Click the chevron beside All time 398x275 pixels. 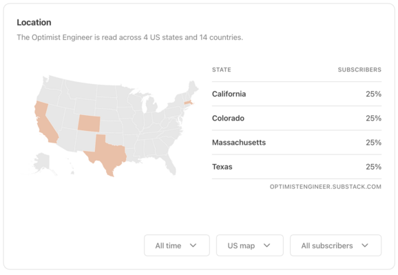[x=193, y=245]
